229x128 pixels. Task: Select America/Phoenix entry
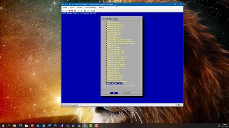coord(113,55)
